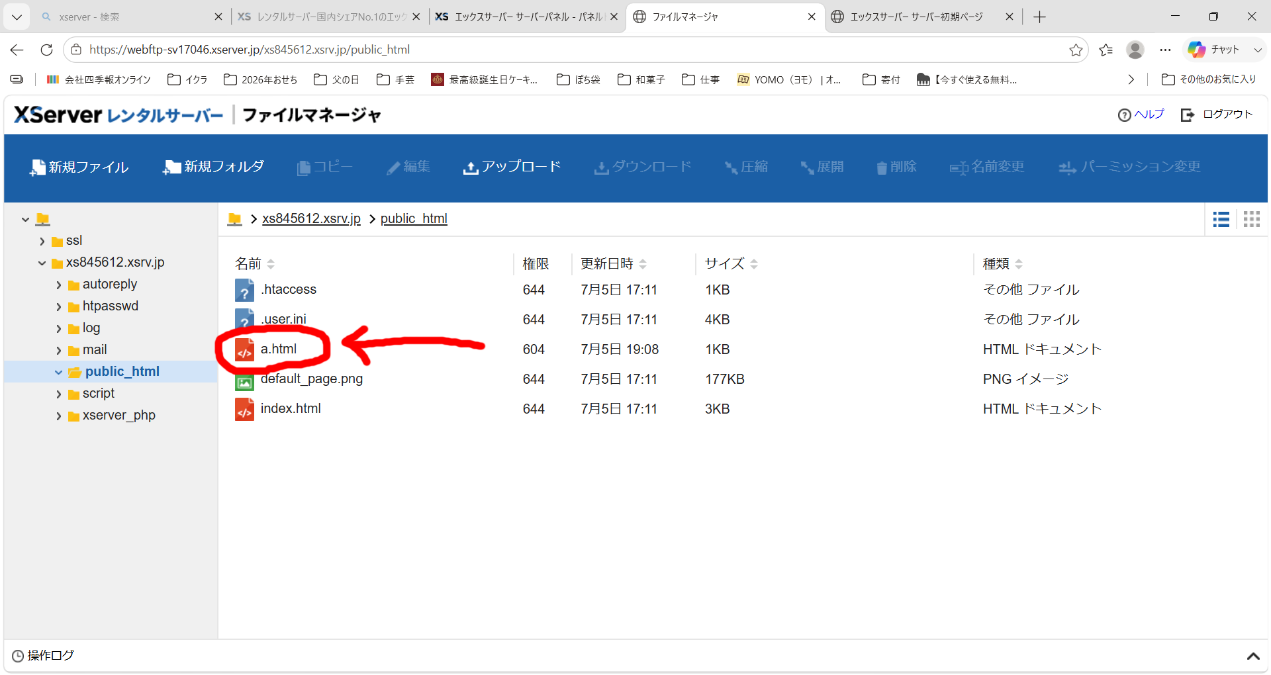Screen dimensions: 1271x675
Task: Switch to the エックスサーバー サーバー初期ページ tab
Action: click(916, 17)
